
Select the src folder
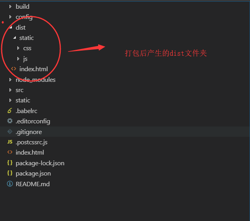pos(20,90)
